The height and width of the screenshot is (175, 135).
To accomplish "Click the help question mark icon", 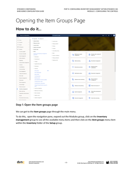I will tap(111, 35).
